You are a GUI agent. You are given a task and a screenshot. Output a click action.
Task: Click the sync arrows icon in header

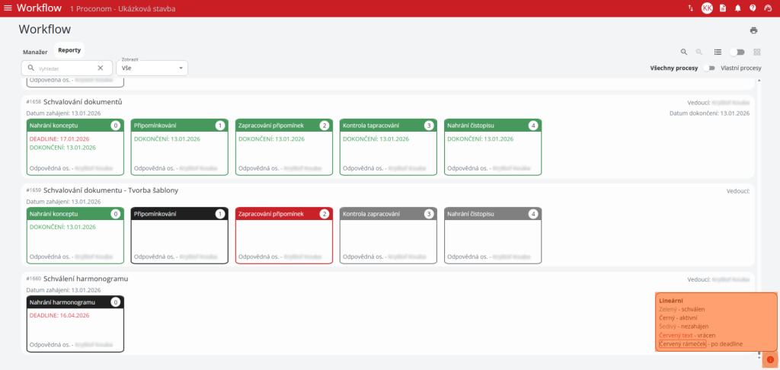pyautogui.click(x=690, y=8)
